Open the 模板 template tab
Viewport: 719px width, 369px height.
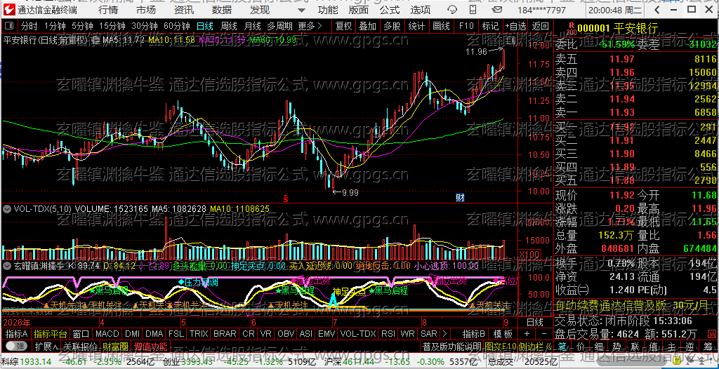click(x=503, y=334)
